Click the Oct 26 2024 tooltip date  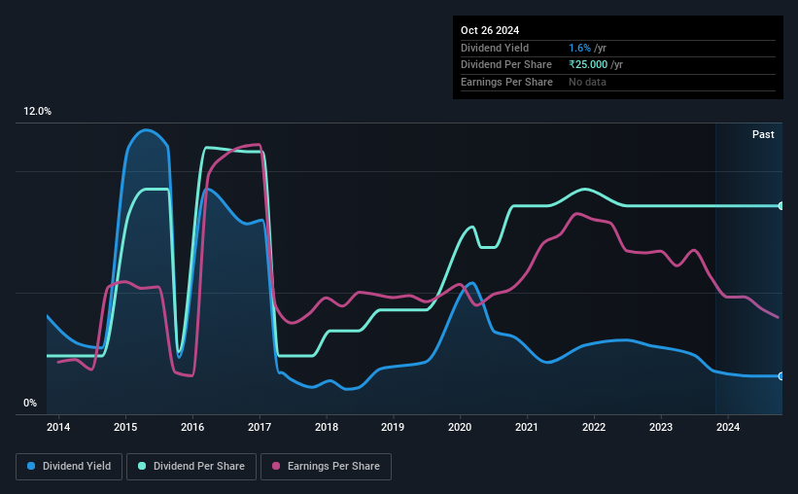click(x=490, y=30)
